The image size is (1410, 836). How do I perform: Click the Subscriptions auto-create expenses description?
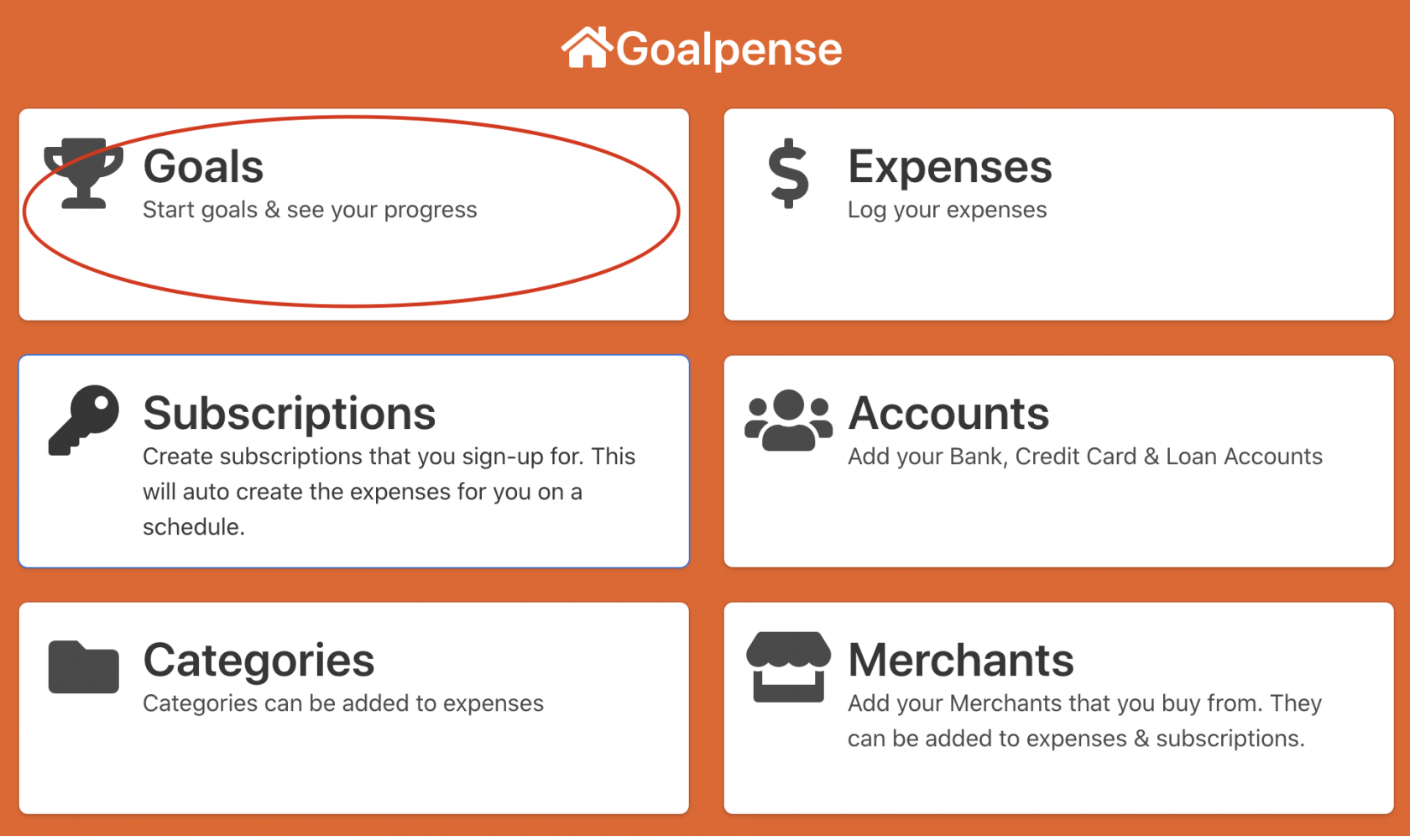point(389,492)
